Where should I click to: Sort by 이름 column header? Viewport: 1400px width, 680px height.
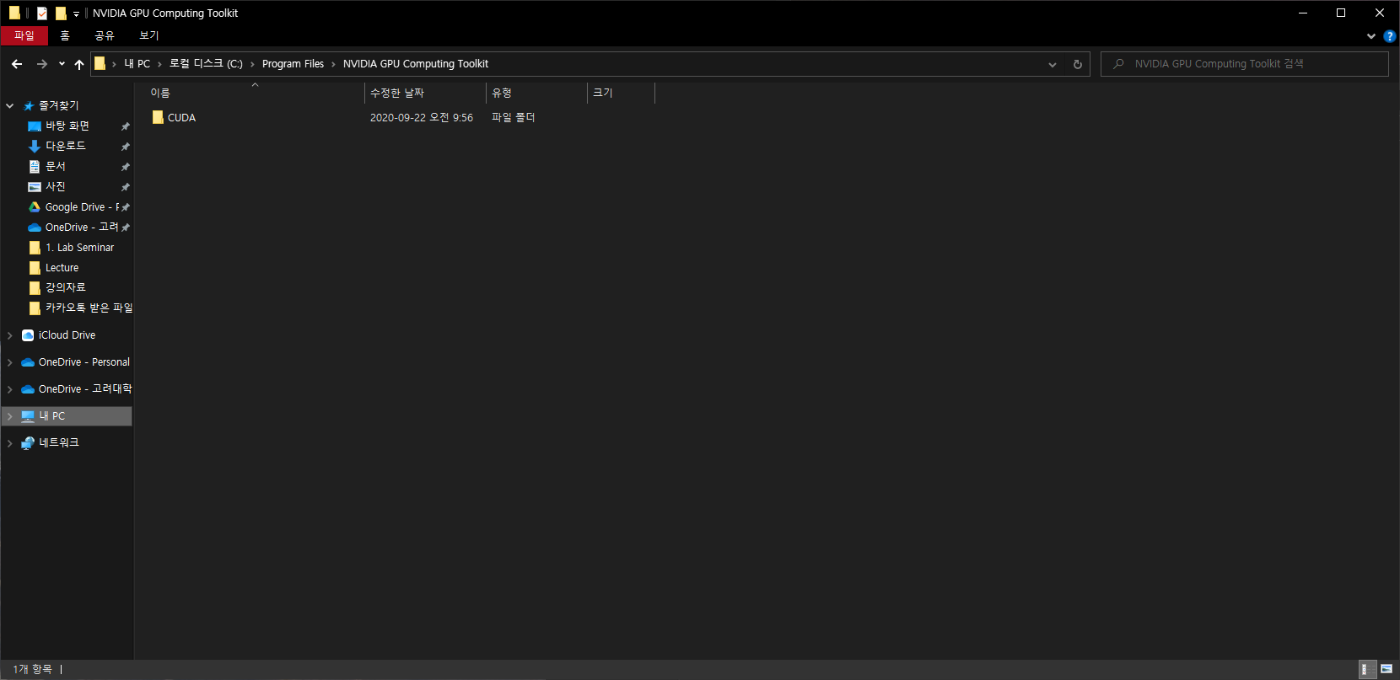256,93
